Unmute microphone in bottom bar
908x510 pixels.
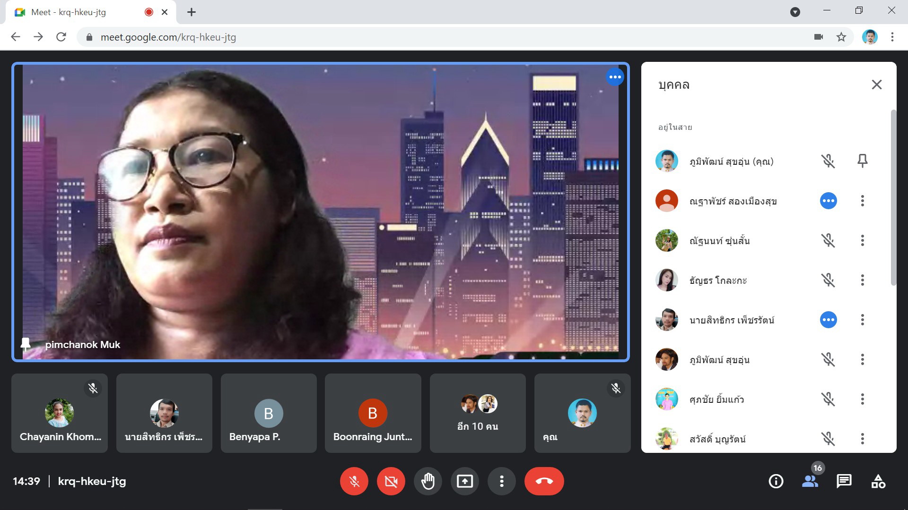[x=354, y=481]
